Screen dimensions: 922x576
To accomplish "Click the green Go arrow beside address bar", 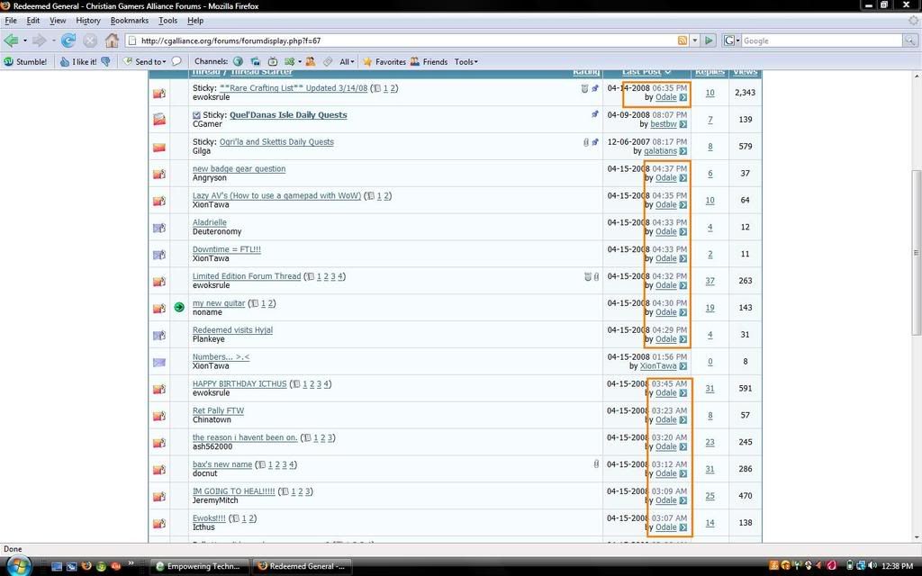I will point(710,40).
